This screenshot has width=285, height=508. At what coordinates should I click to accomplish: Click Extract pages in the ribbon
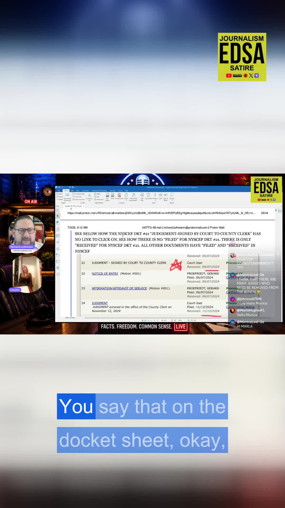(60, 197)
